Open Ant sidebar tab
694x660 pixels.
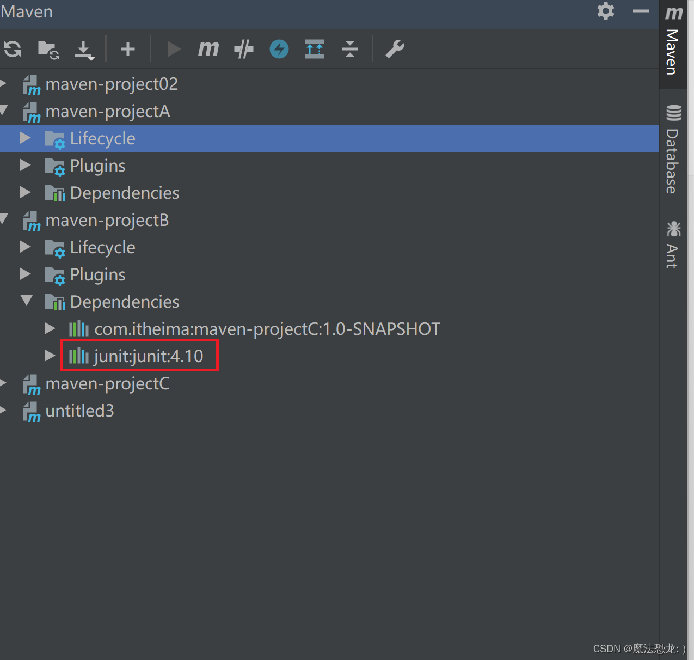(673, 245)
